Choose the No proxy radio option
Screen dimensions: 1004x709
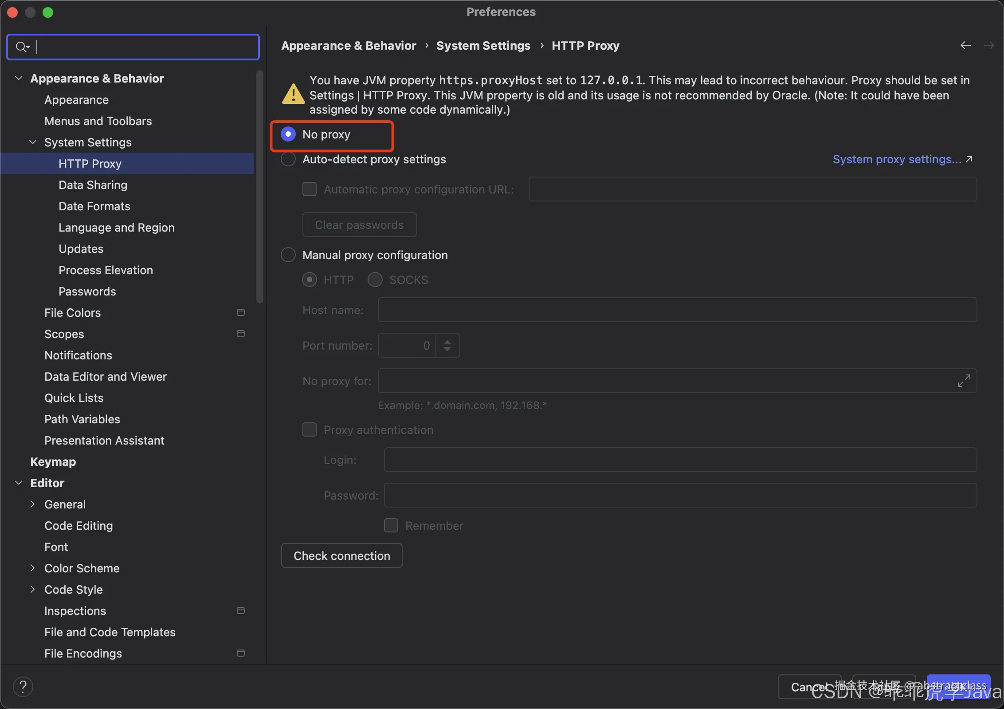click(288, 134)
